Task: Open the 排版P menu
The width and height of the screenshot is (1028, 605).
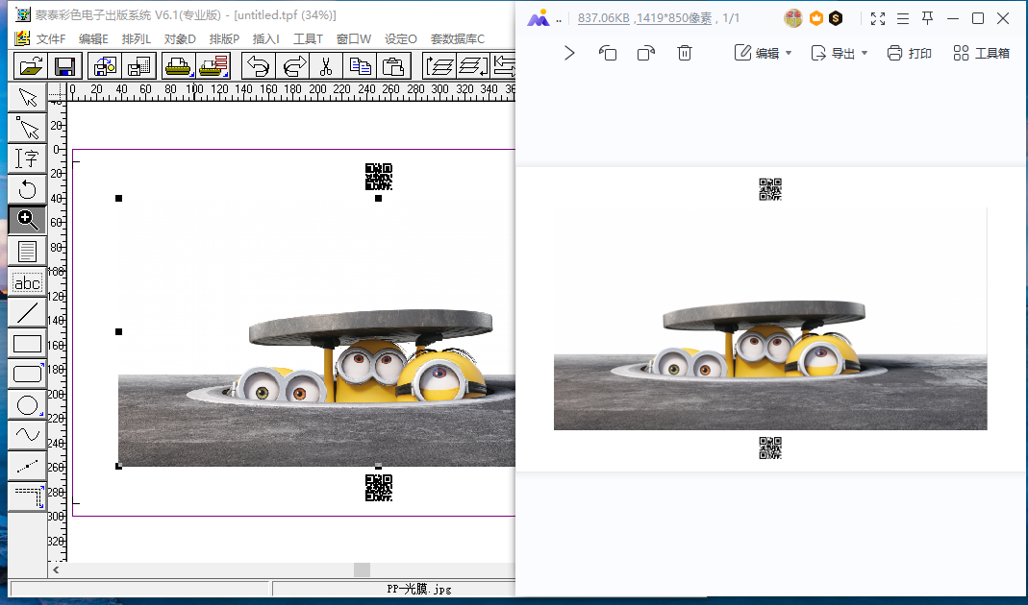Action: click(223, 39)
